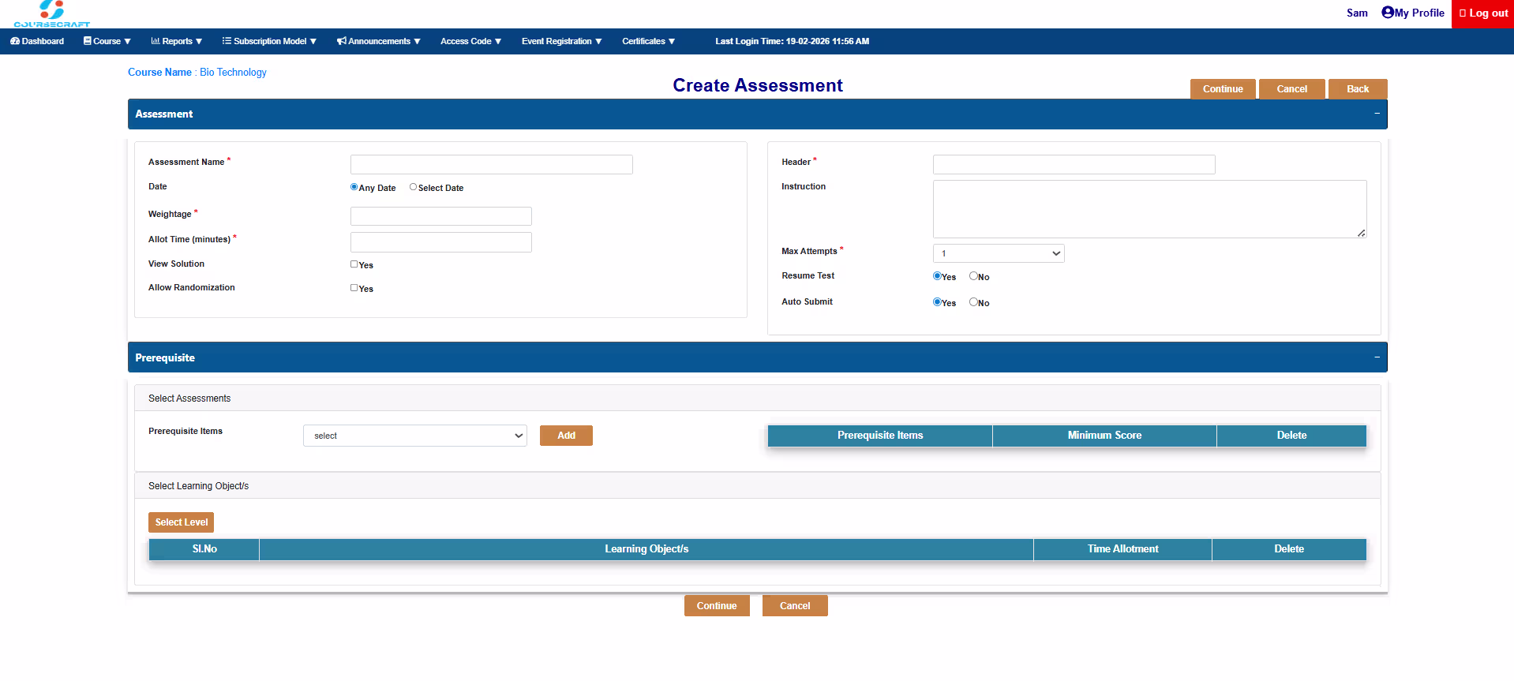Open Access Code menu

(x=471, y=41)
